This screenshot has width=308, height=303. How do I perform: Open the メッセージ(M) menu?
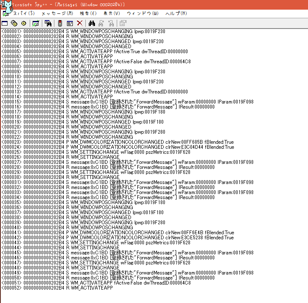(x=57, y=13)
